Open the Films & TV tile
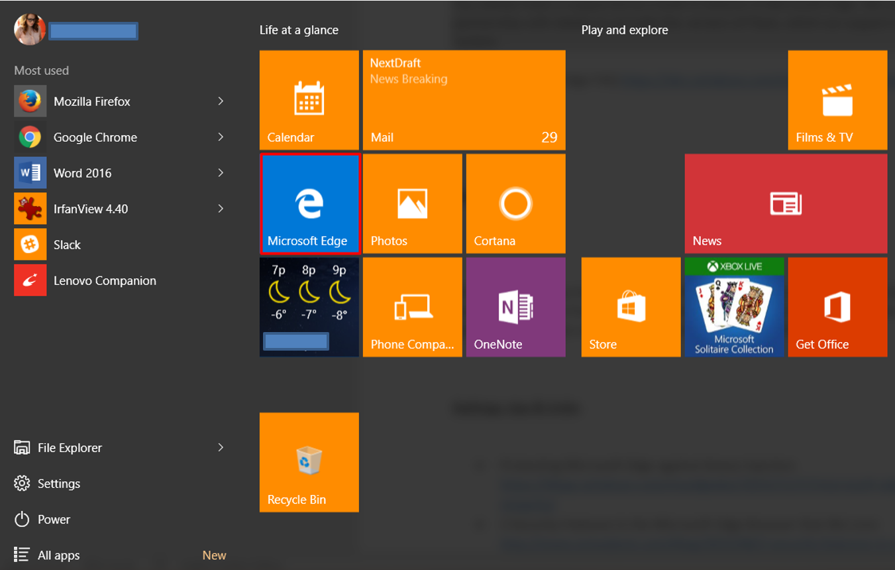The height and width of the screenshot is (570, 895). point(837,100)
